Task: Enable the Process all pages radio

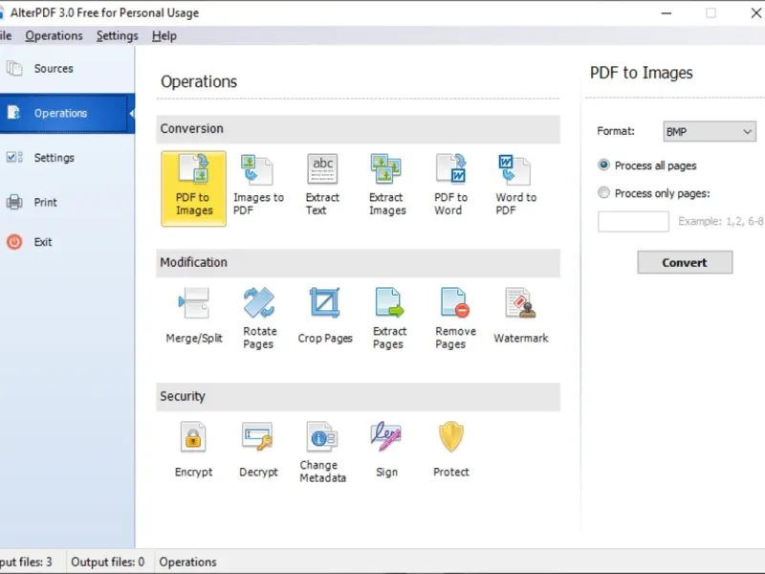Action: click(x=603, y=165)
